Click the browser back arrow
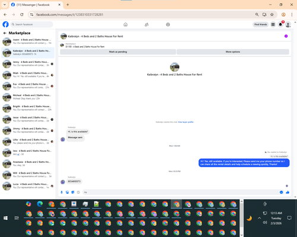Screen dimensions: 297x237 point(5,15)
